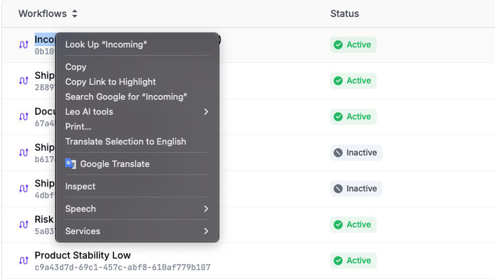
Task: Click Inactive badge in row with ID 4dbf
Action: [x=356, y=189]
